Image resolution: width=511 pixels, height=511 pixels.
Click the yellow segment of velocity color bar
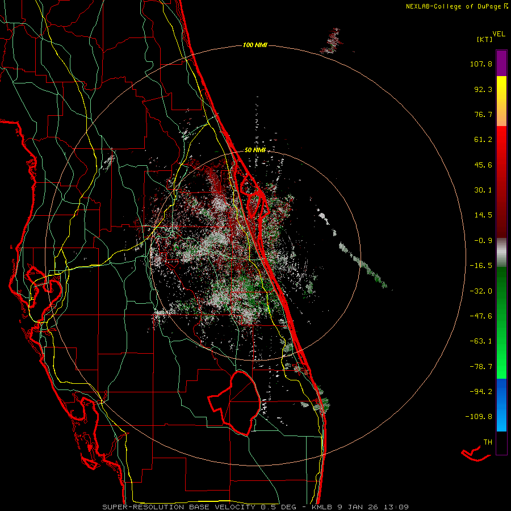501,101
